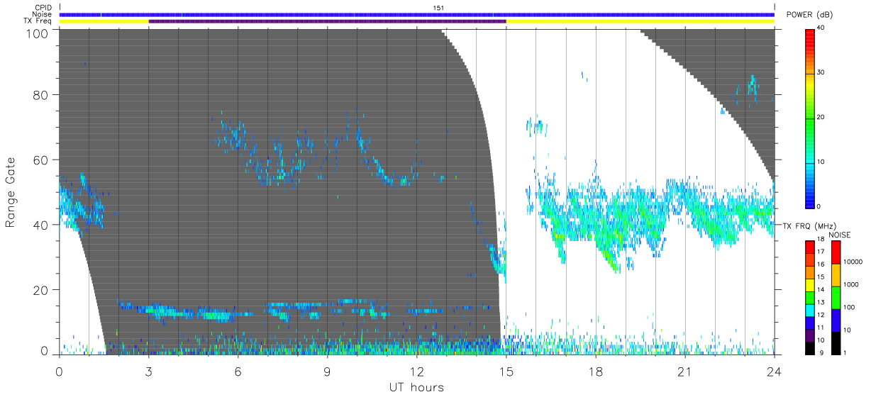The width and height of the screenshot is (871, 402).
Task: Click the POWER (dB) color bar
Action: (810, 118)
